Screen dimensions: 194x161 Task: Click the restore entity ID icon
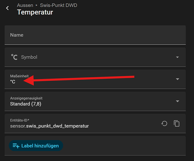point(164,123)
